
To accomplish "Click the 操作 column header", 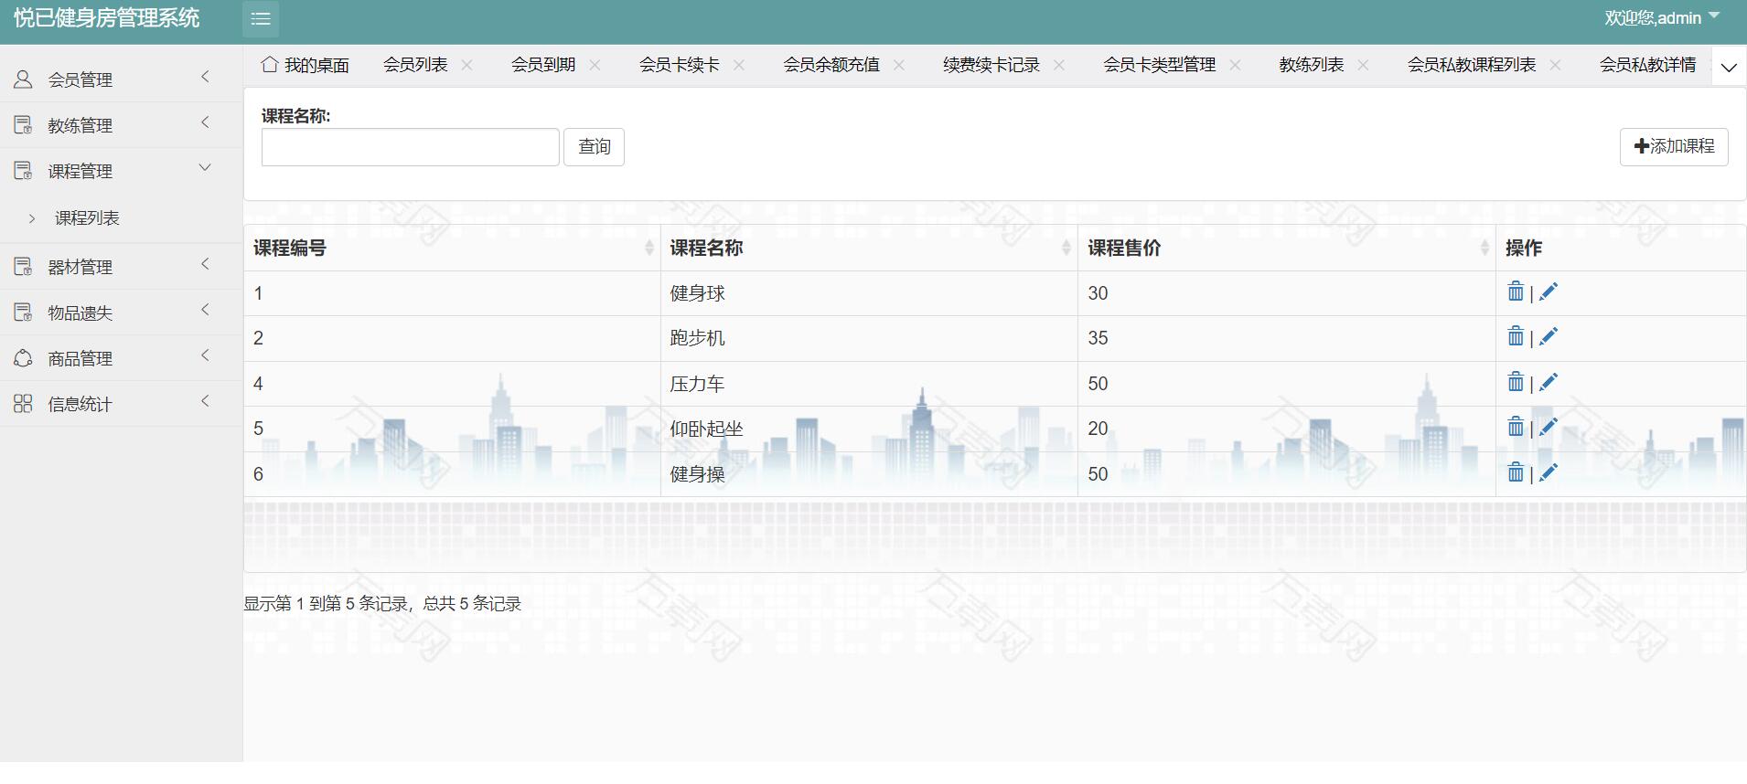I will coord(1621,248).
